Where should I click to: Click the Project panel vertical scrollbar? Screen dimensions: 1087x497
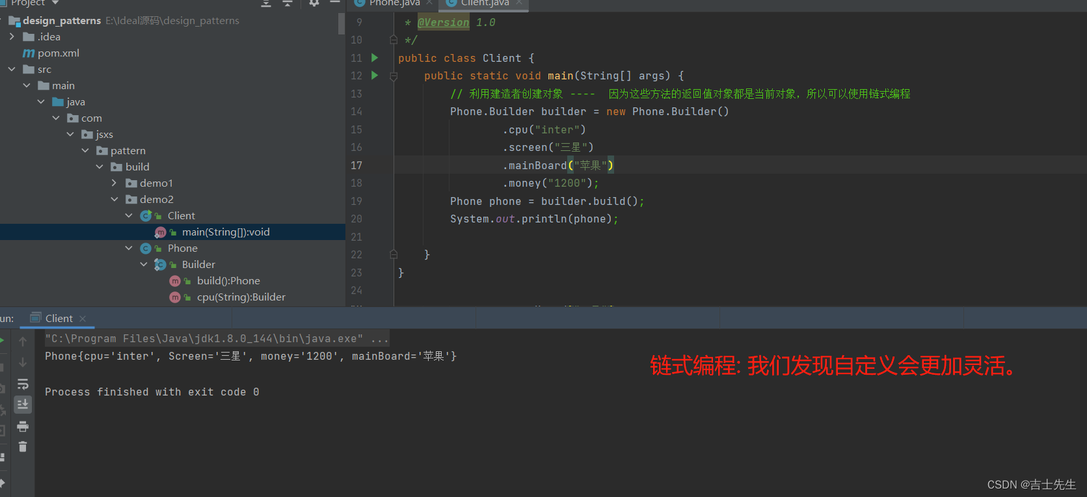(x=342, y=23)
